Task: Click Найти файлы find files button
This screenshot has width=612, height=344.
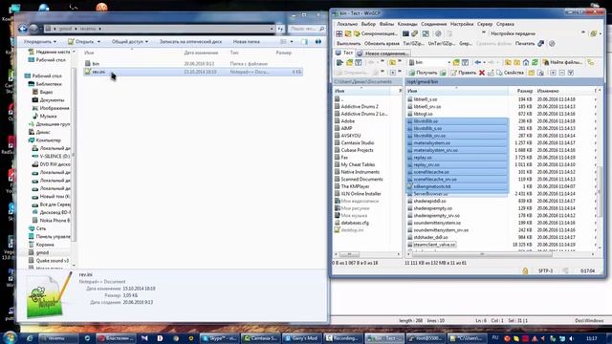Action: pos(562,62)
